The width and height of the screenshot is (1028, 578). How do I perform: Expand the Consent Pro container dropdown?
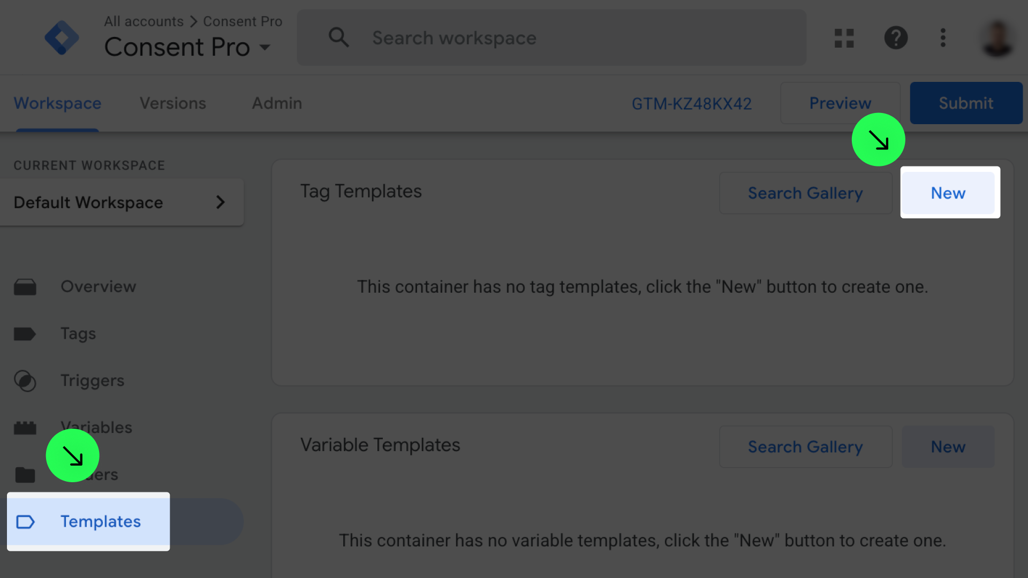click(x=264, y=48)
